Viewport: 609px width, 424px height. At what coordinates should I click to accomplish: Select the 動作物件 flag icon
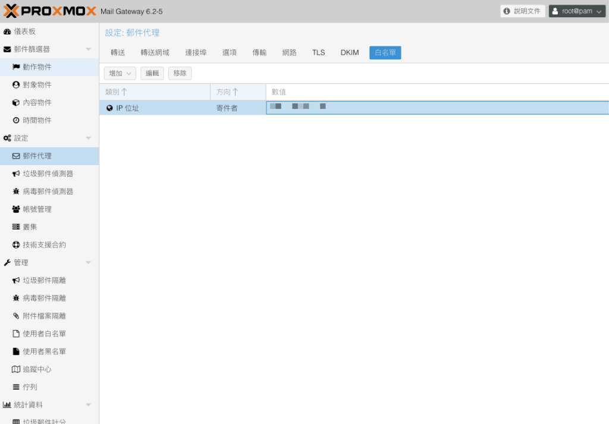point(16,67)
